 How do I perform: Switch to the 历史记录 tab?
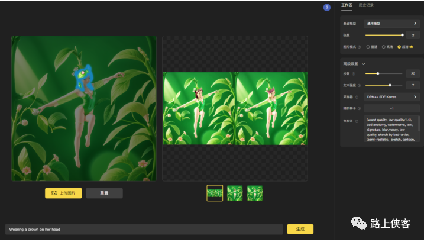point(366,5)
